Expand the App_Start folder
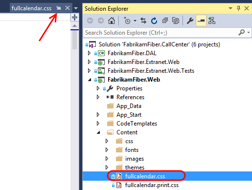This screenshot has width=252, height=190. [x=98, y=115]
